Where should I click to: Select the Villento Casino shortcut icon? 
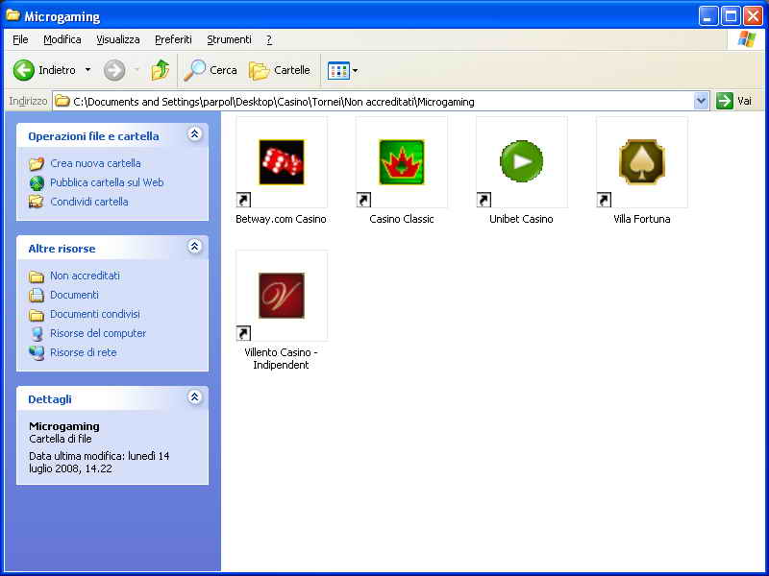[282, 296]
